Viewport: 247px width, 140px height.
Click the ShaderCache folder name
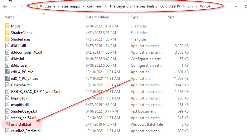pos(22,33)
